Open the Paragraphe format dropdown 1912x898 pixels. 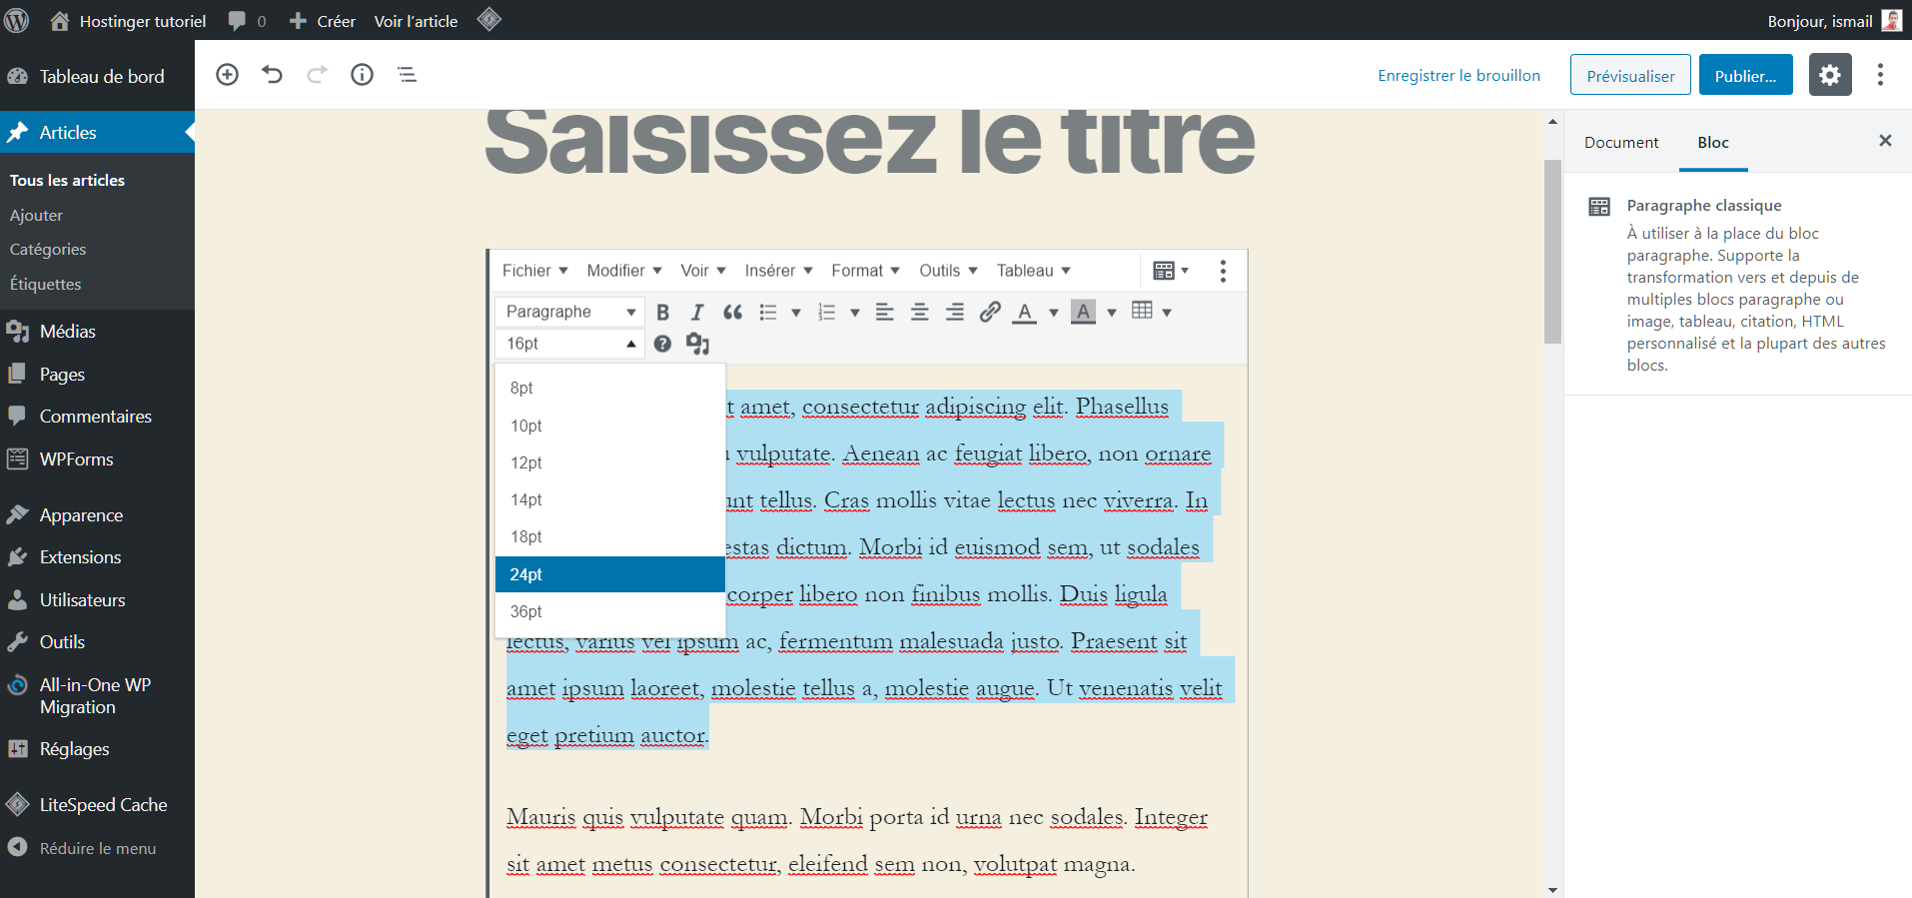point(569,312)
